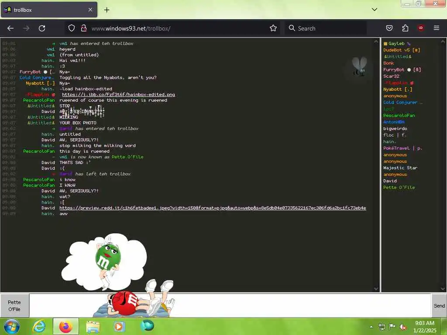Select David in the user list
This screenshot has width=447, height=335.
pyautogui.click(x=390, y=181)
